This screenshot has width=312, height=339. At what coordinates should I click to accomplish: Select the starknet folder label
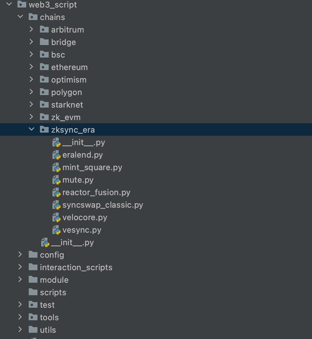click(x=67, y=105)
